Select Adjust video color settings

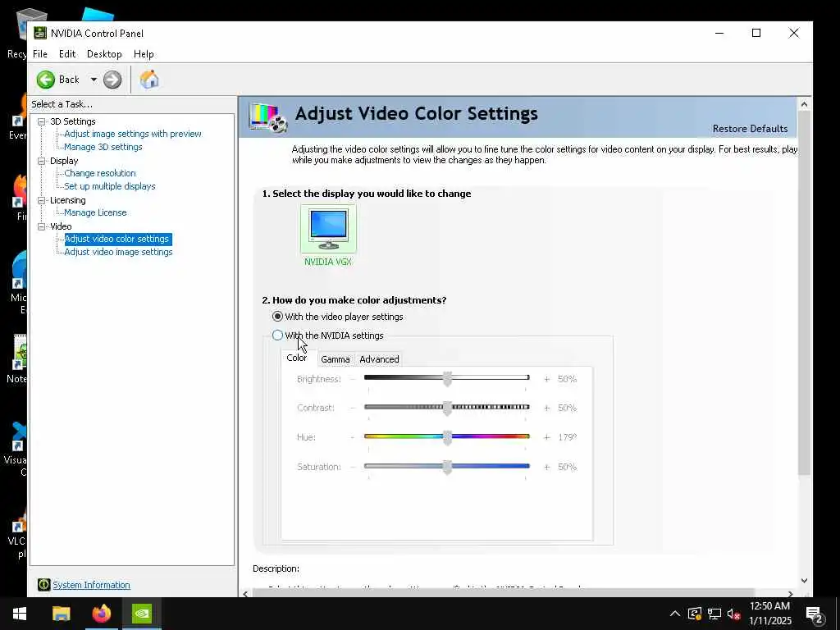116,239
